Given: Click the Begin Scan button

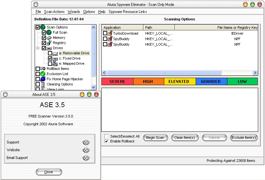Looking at the screenshot, I should point(155,138).
